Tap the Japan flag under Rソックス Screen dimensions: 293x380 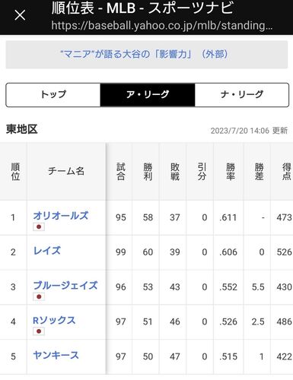pos(39,331)
